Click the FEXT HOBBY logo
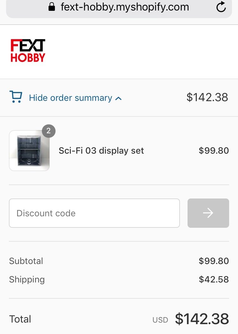Image resolution: width=238 pixels, height=334 pixels. coord(28,51)
